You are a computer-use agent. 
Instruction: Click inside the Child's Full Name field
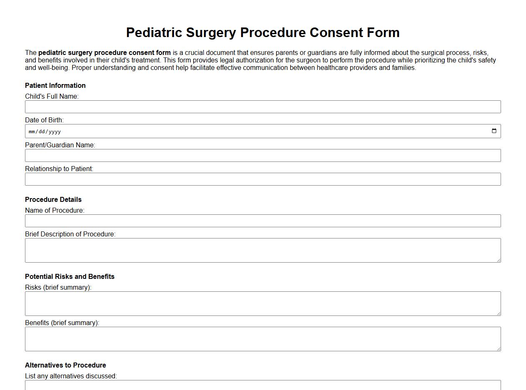263,107
